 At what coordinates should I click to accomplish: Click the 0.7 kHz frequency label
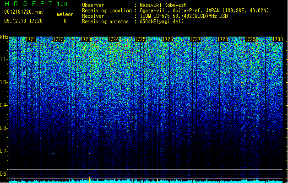(4, 151)
